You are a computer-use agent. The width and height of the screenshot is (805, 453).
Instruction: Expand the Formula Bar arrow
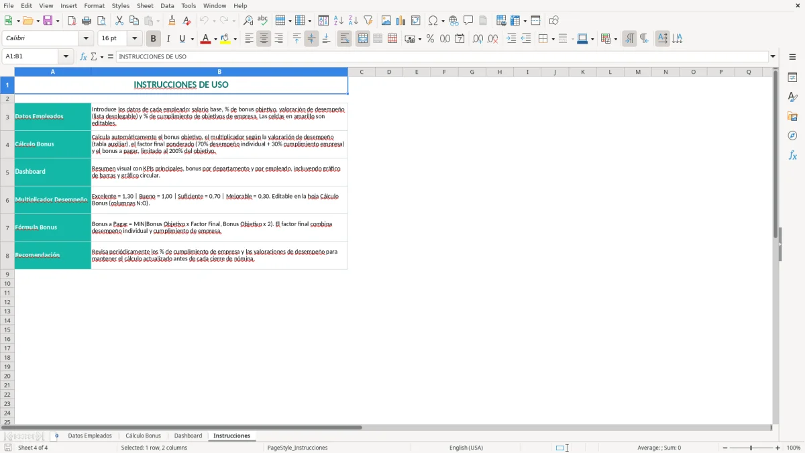773,56
